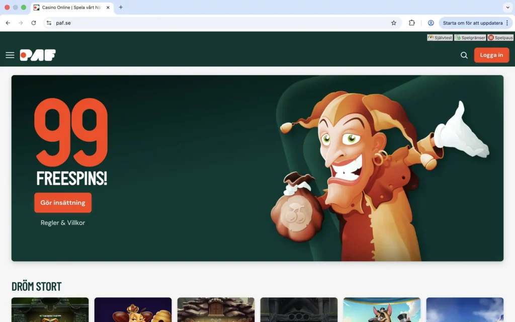Image resolution: width=515 pixels, height=322 pixels.
Task: Open Chrome three-dot menu
Action: (x=507, y=23)
